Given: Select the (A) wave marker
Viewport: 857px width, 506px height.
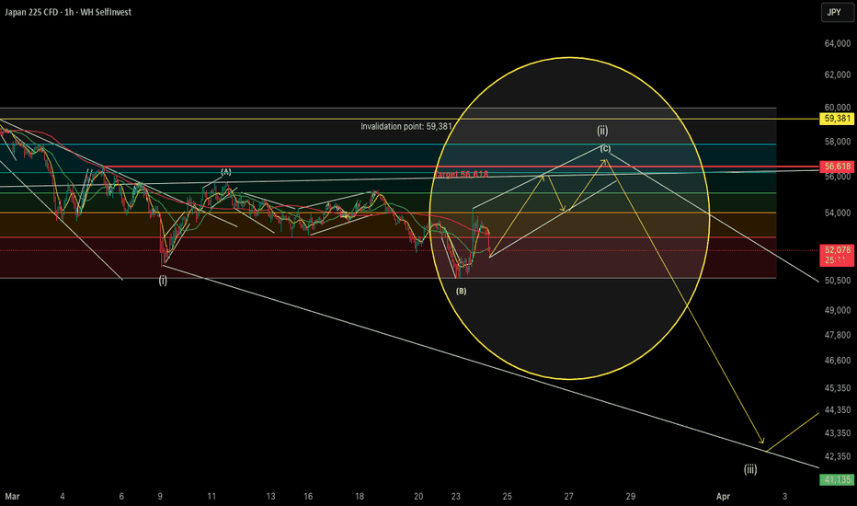Looking at the screenshot, I should tap(225, 172).
